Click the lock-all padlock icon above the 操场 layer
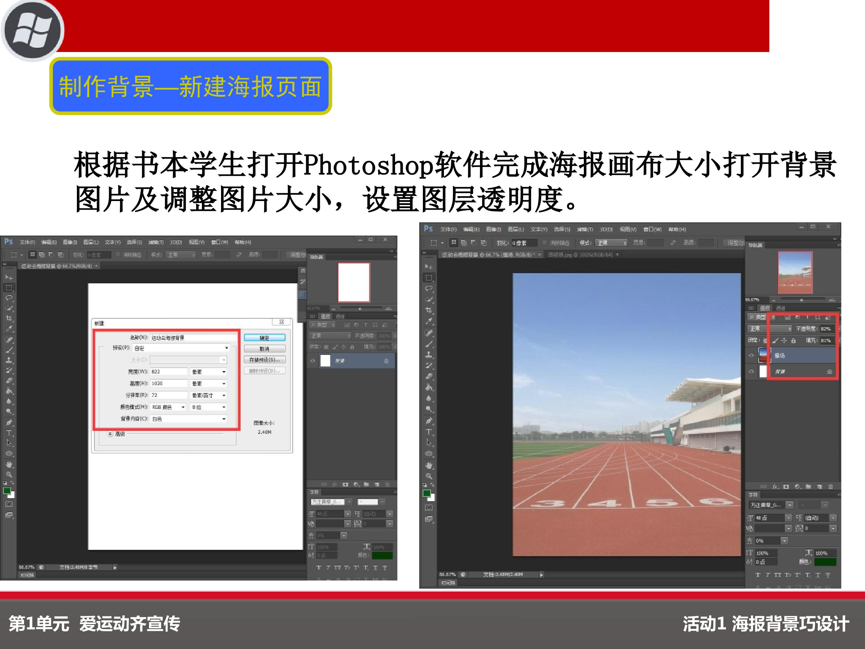 pos(793,340)
